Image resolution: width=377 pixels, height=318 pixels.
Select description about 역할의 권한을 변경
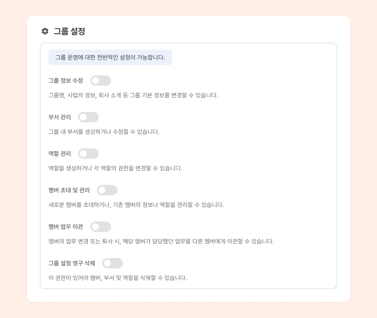(115, 168)
